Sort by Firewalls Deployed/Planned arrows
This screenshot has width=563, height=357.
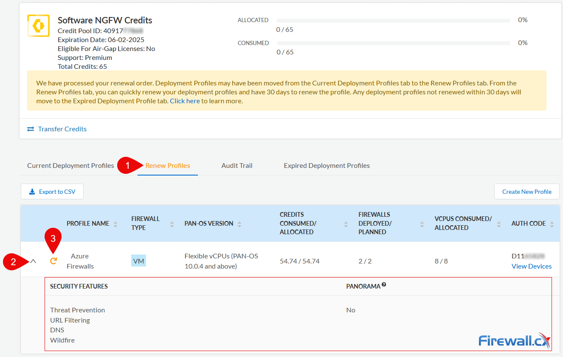coord(422,224)
